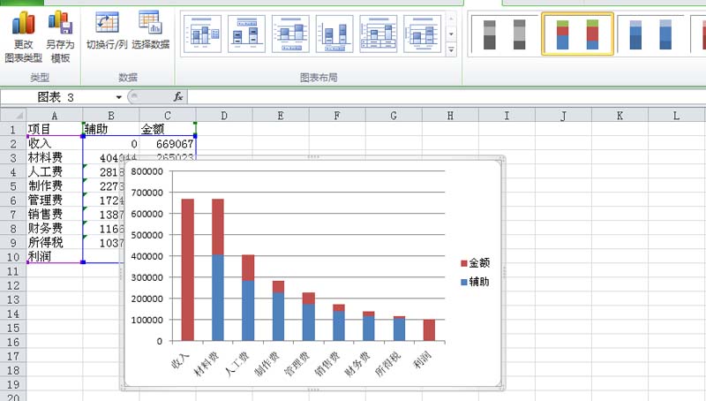Select column A header
The image size is (706, 401).
coord(55,116)
